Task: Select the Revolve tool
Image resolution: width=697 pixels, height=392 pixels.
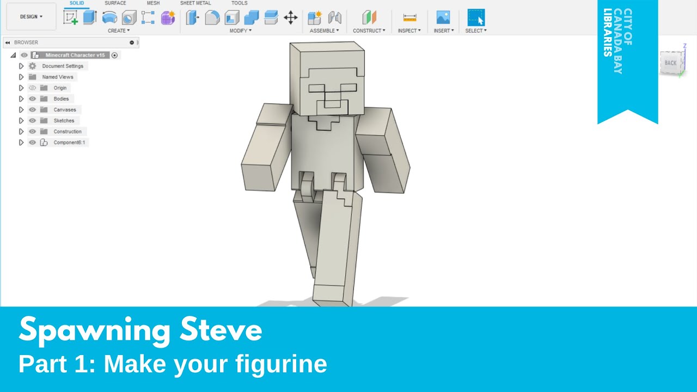Action: pos(109,17)
